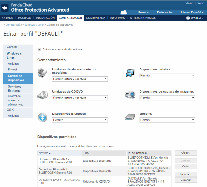
Task: Click the mobile devices icon
Action: click(x=130, y=73)
